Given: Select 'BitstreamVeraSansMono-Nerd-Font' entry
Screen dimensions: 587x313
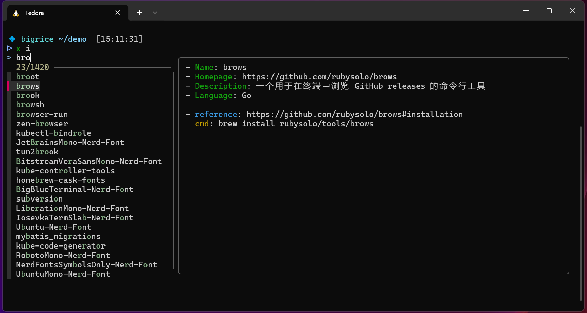Looking at the screenshot, I should 89,161.
